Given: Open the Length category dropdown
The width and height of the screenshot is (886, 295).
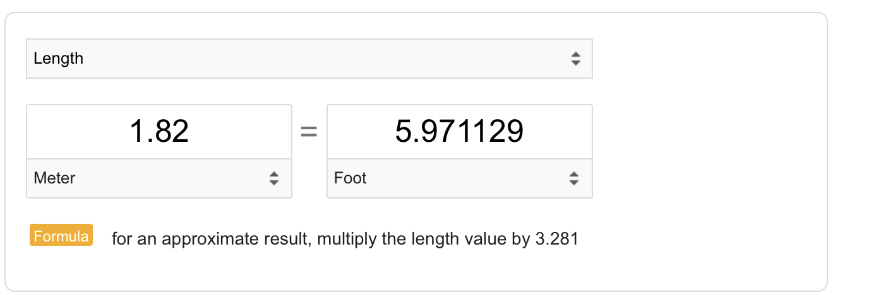Looking at the screenshot, I should tap(309, 59).
